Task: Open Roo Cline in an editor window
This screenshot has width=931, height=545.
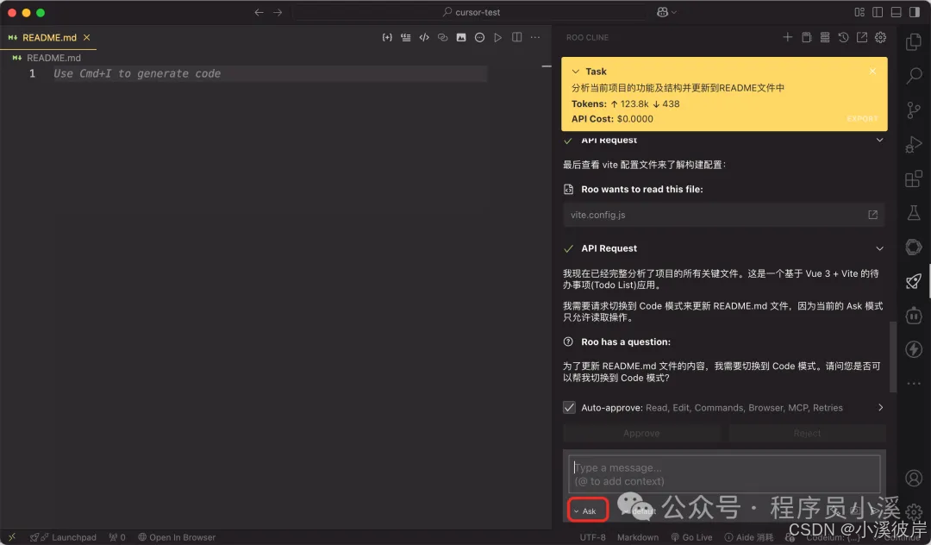Action: coord(861,37)
